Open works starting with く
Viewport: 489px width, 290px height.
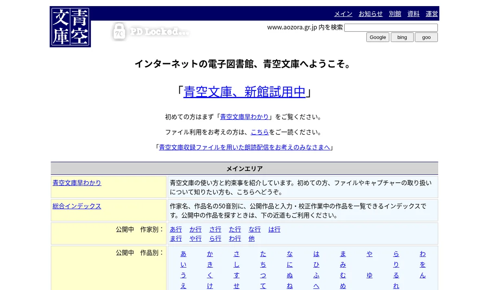[210, 275]
